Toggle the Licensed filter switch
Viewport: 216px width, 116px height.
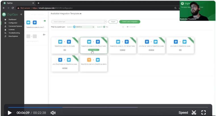[128, 27]
